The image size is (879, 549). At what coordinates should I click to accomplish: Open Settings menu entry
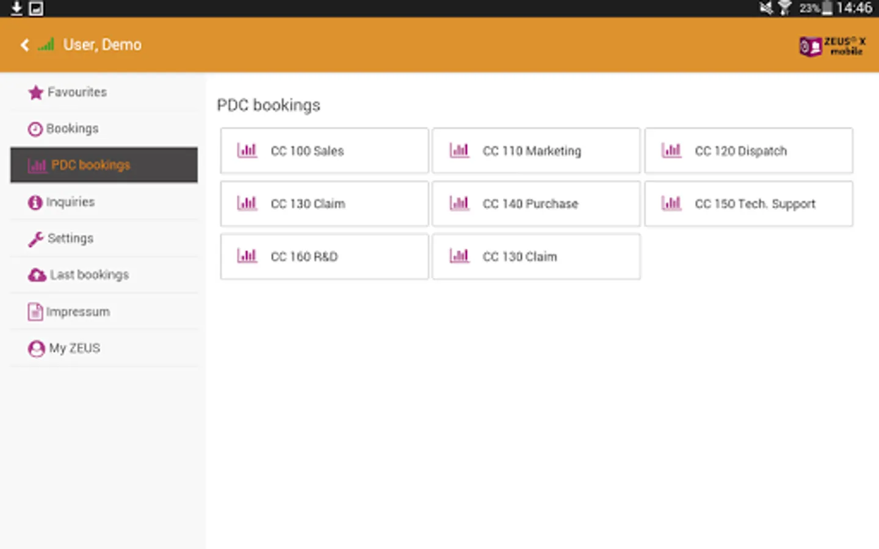[104, 239]
